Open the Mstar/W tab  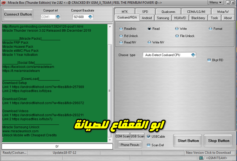pos(223,12)
